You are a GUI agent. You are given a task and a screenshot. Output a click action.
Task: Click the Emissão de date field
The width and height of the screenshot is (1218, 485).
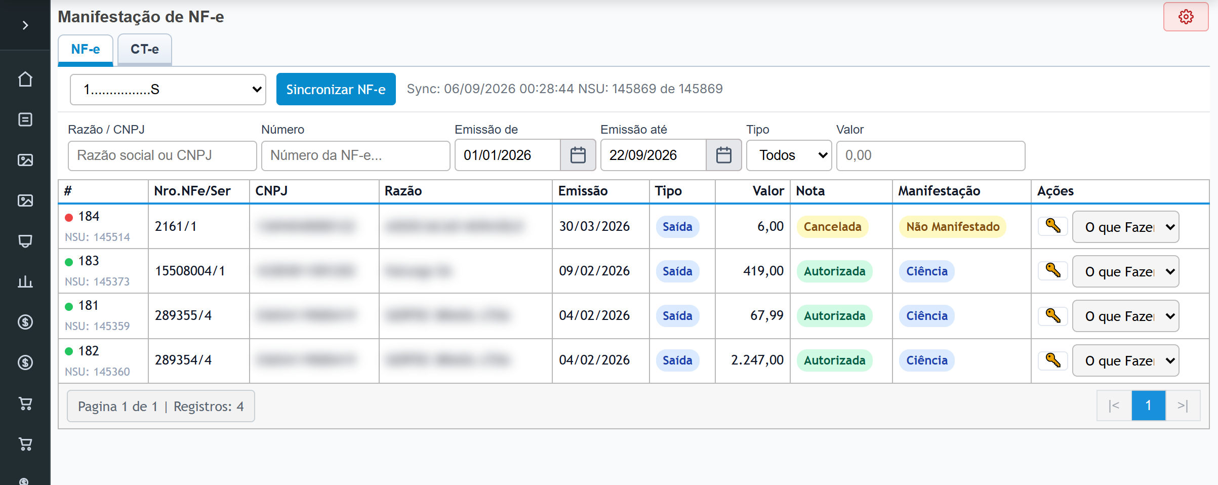point(508,155)
